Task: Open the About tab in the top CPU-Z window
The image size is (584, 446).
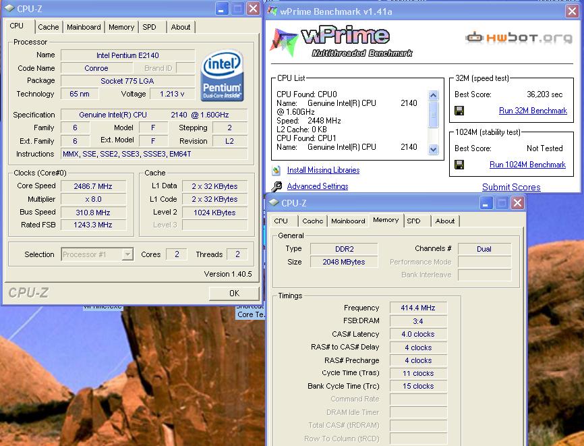Action: [x=181, y=27]
